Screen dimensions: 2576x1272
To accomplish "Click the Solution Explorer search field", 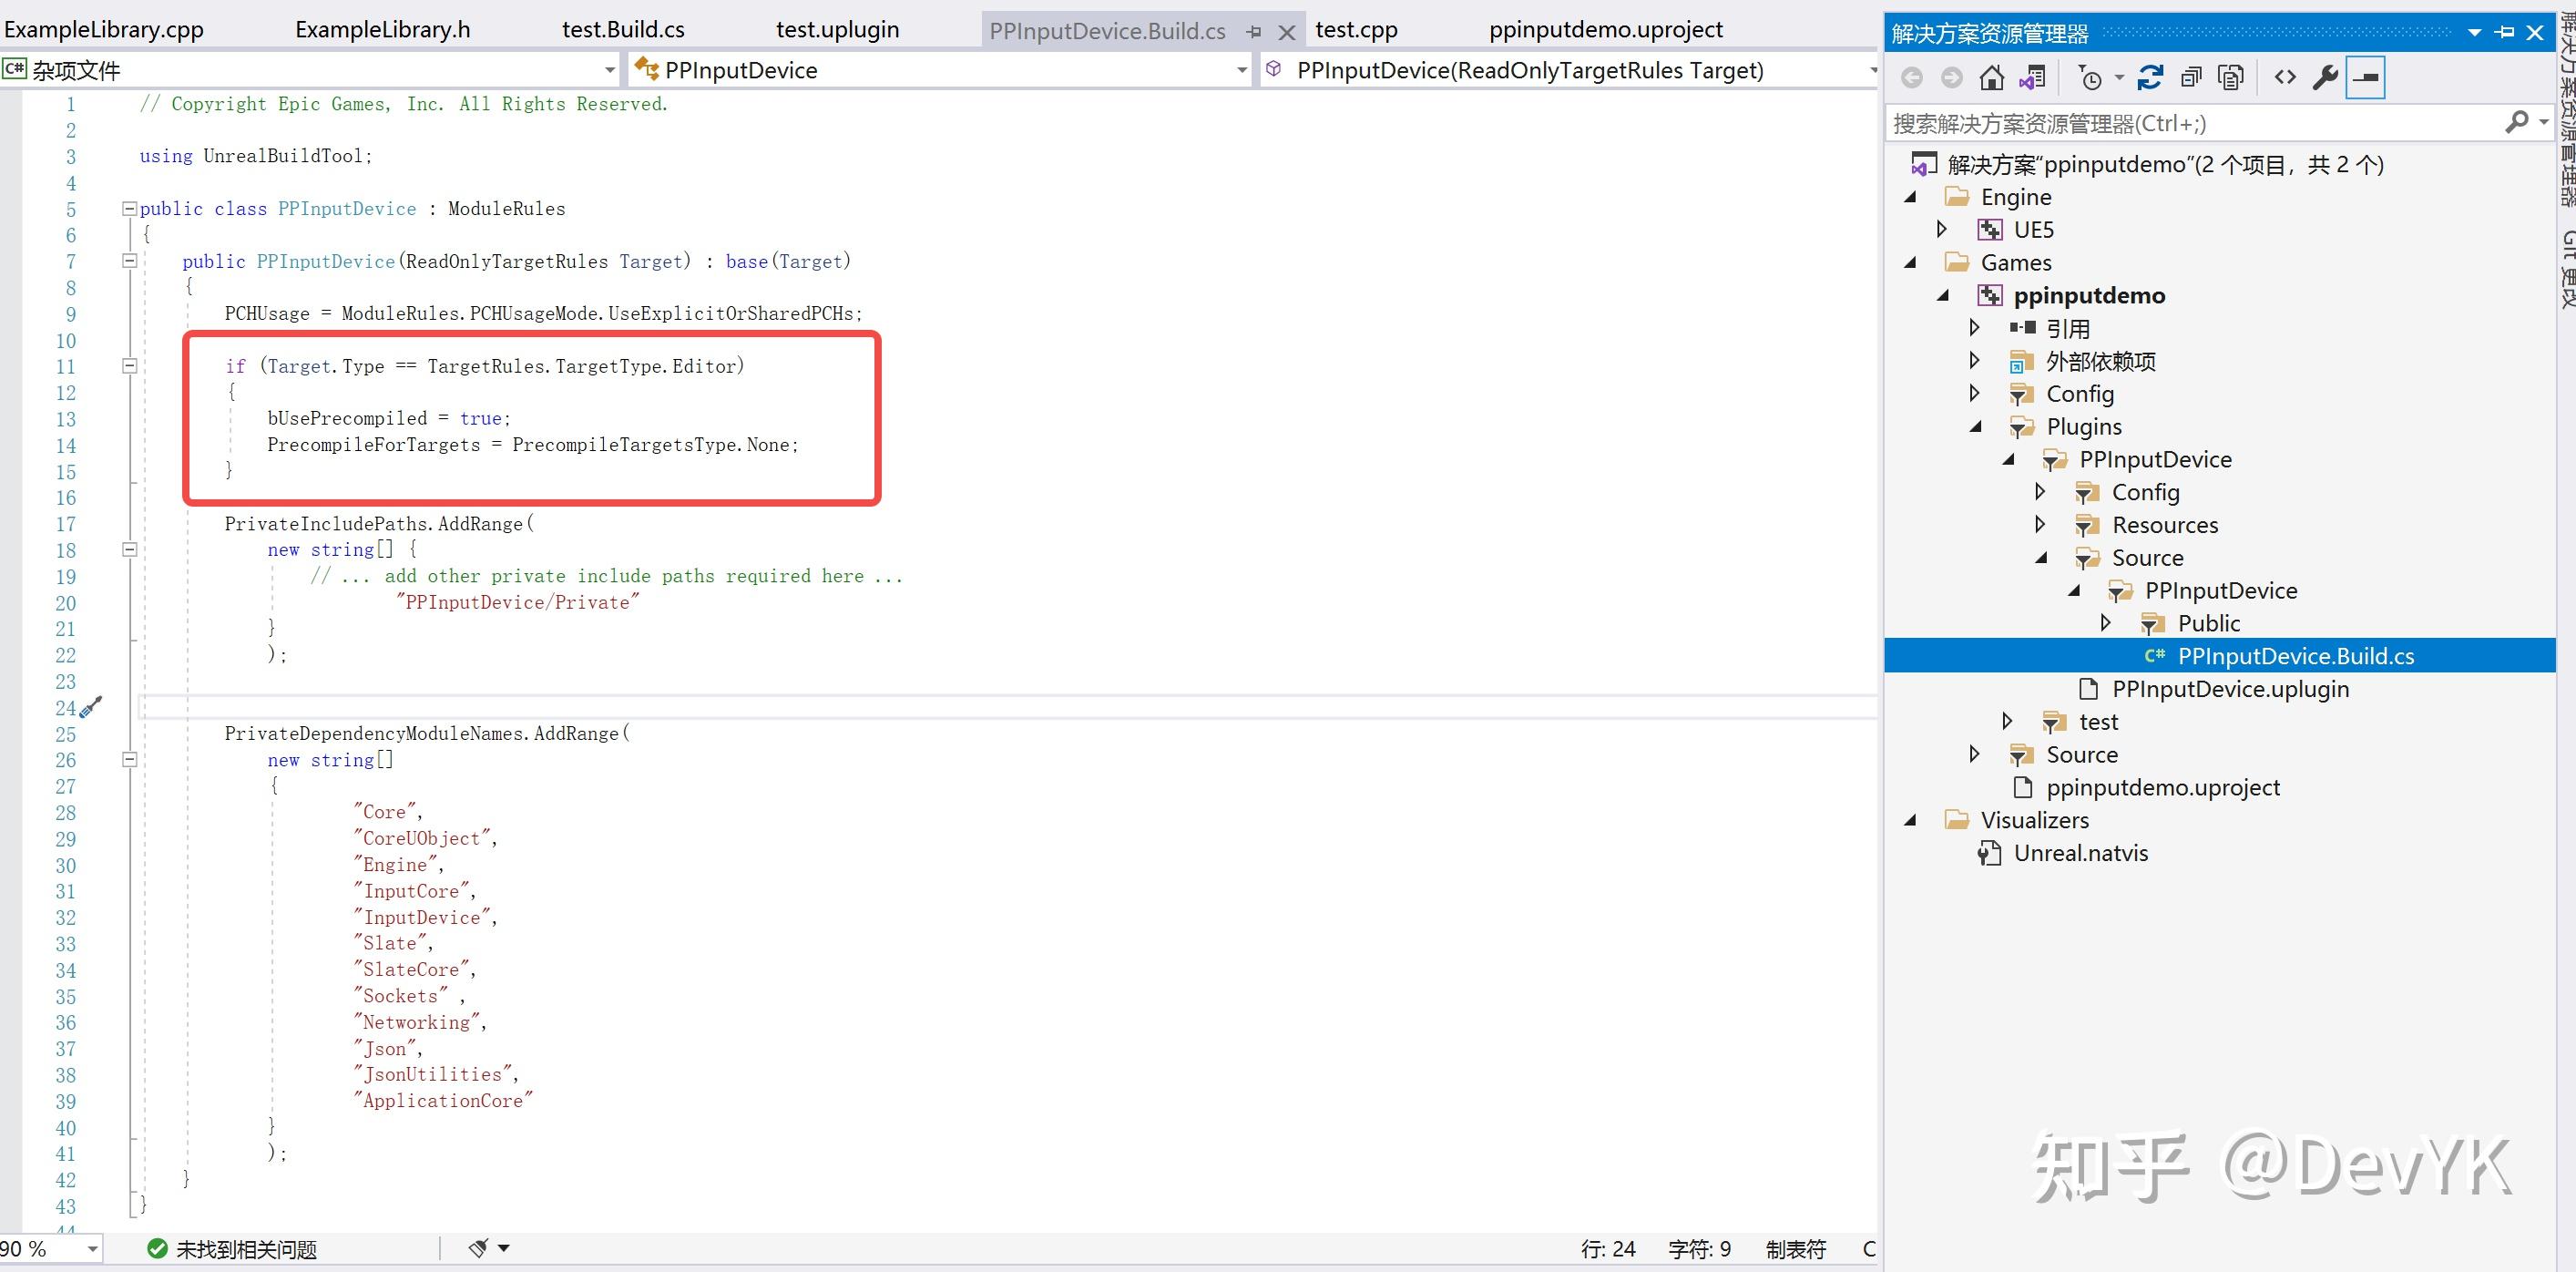I will pyautogui.click(x=2190, y=123).
